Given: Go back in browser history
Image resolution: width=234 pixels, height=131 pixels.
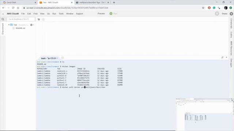Looking at the screenshot, I should click(x=3, y=8).
